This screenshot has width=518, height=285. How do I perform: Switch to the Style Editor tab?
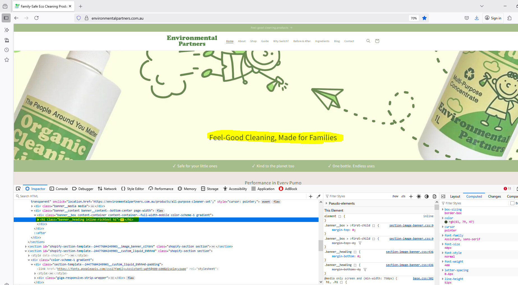point(133,189)
